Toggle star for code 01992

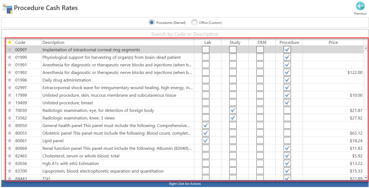(10, 73)
